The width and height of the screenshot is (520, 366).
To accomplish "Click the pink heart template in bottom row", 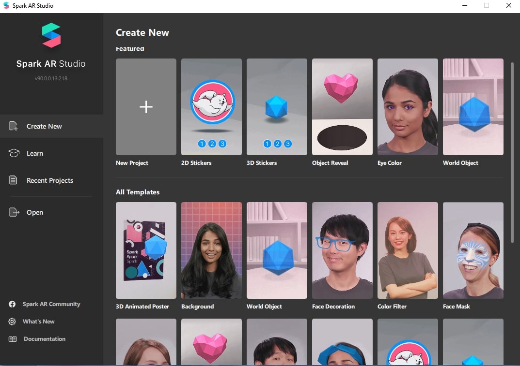I will [211, 342].
